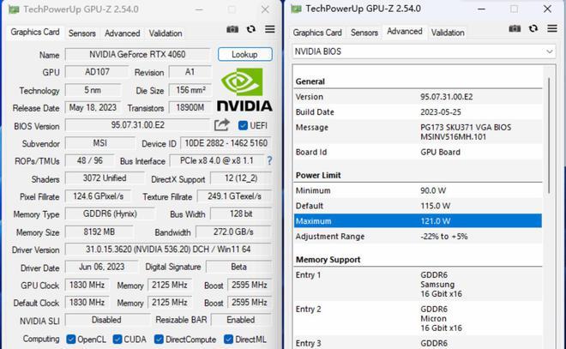Click the Pixel Fillrate field 124.6 GPixel/s
The image size is (566, 349).
[x=98, y=196]
